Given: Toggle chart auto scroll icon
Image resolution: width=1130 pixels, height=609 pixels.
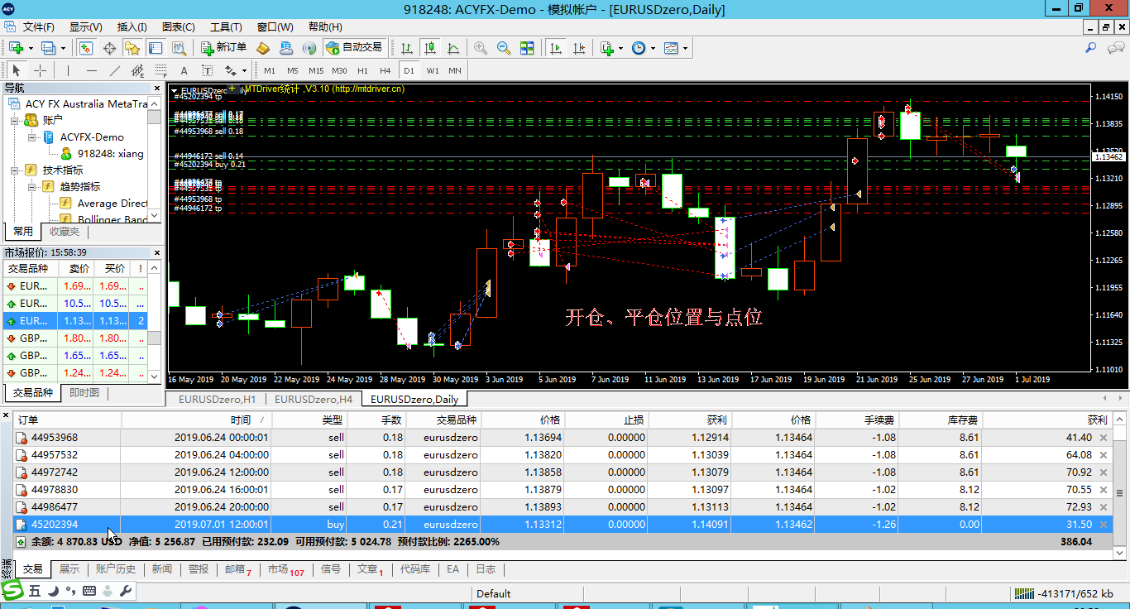Looking at the screenshot, I should 556,48.
